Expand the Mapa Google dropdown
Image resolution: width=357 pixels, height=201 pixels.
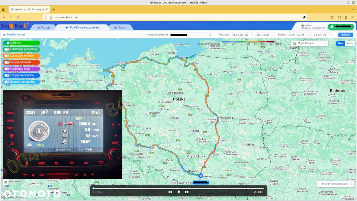(x=309, y=43)
